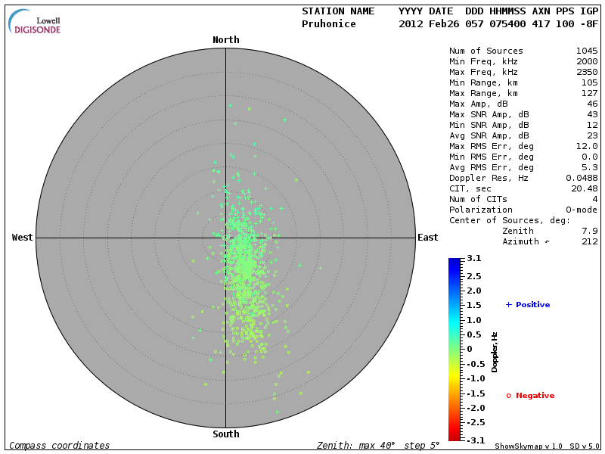The image size is (605, 454).
Task: Select the Center of Sources azimuth value 212
Action: coord(590,241)
